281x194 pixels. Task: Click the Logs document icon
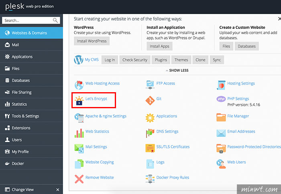pyautogui.click(x=150, y=164)
